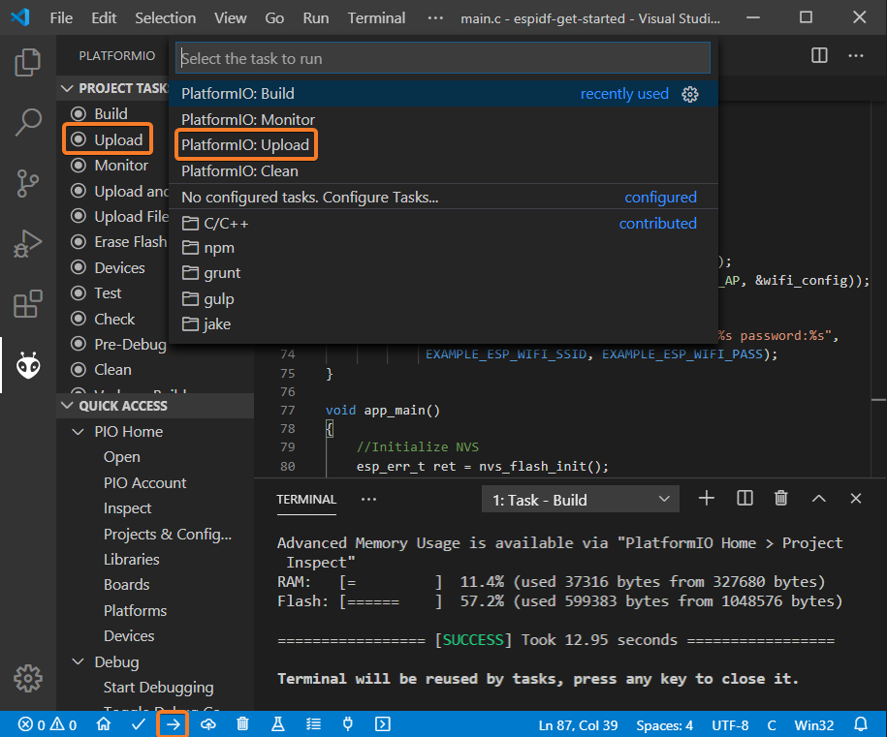The image size is (887, 737).
Task: Click the Upload to remote cloud icon
Action: (x=208, y=724)
